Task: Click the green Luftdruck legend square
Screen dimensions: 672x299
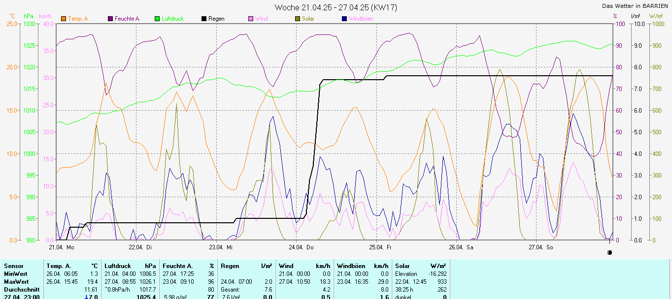Action: pos(157,19)
